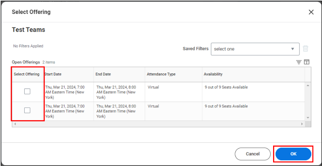
Task: Click the delete saved filter trash icon
Action: pos(306,49)
